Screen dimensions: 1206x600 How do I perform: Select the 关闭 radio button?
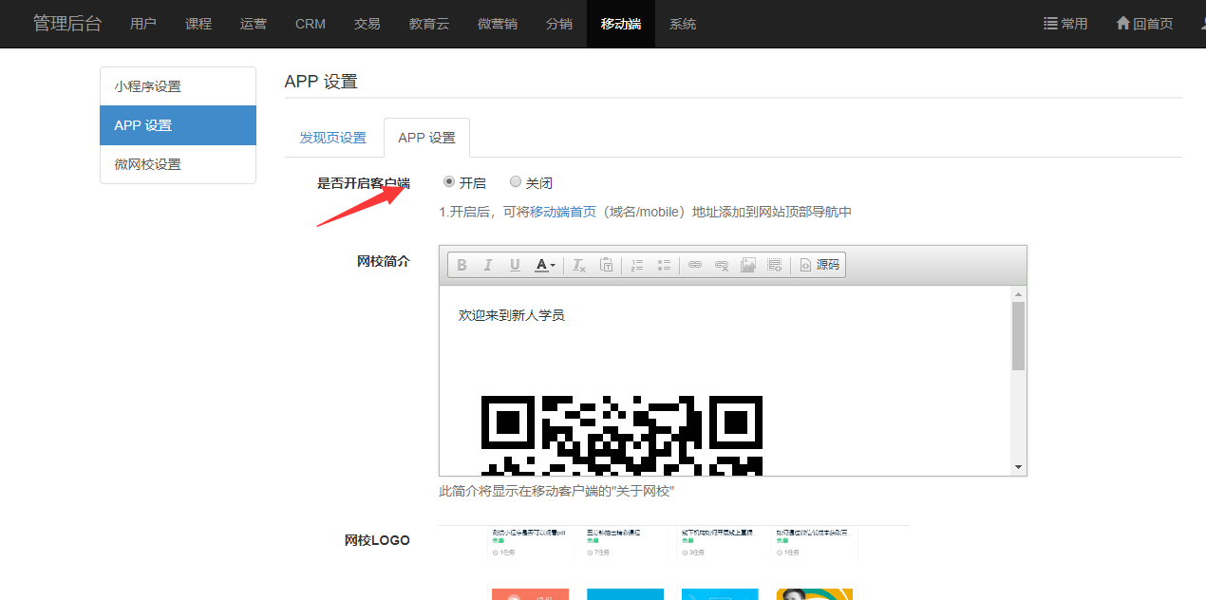(516, 182)
